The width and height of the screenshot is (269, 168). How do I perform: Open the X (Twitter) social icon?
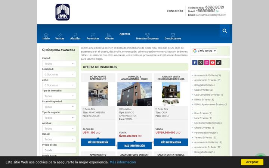point(201,63)
